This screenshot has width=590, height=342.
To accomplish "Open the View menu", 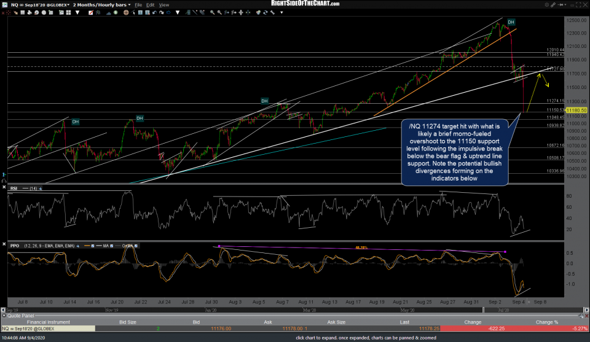I will pyautogui.click(x=163, y=5).
